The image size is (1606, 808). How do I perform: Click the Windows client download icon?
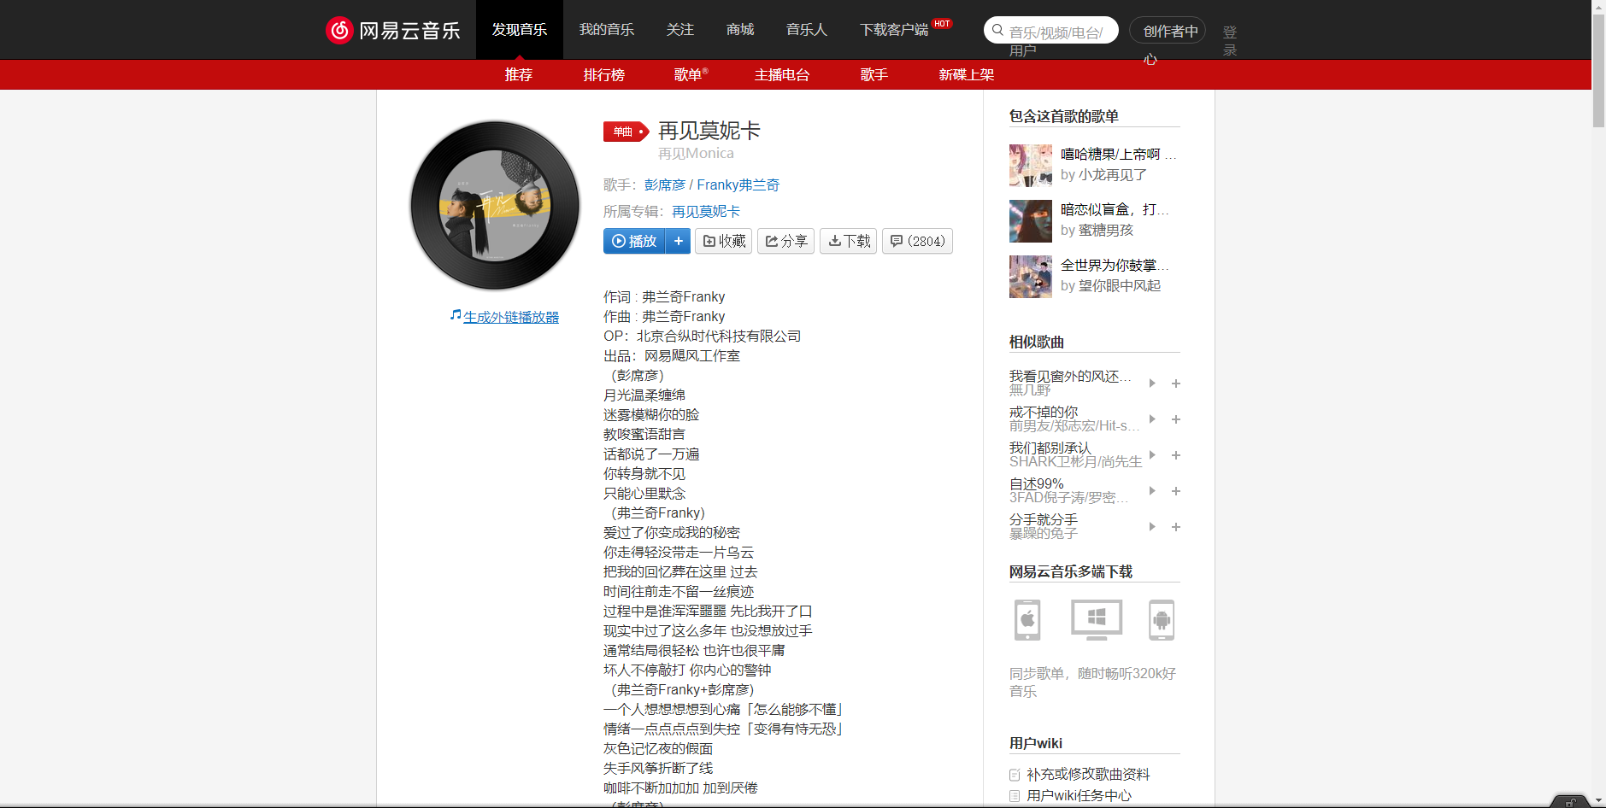(1095, 620)
